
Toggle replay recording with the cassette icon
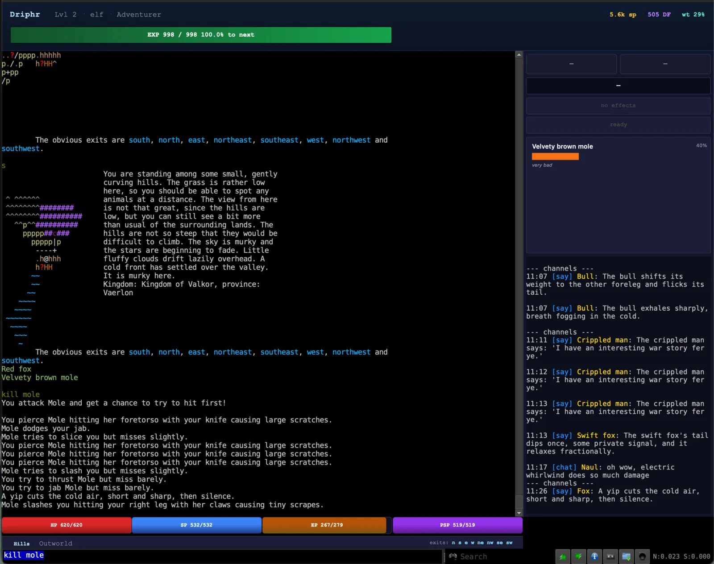(x=610, y=556)
